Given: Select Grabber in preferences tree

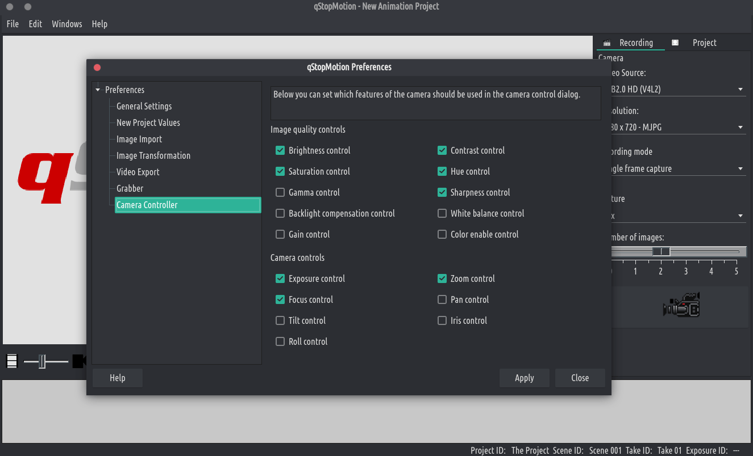Looking at the screenshot, I should (130, 188).
